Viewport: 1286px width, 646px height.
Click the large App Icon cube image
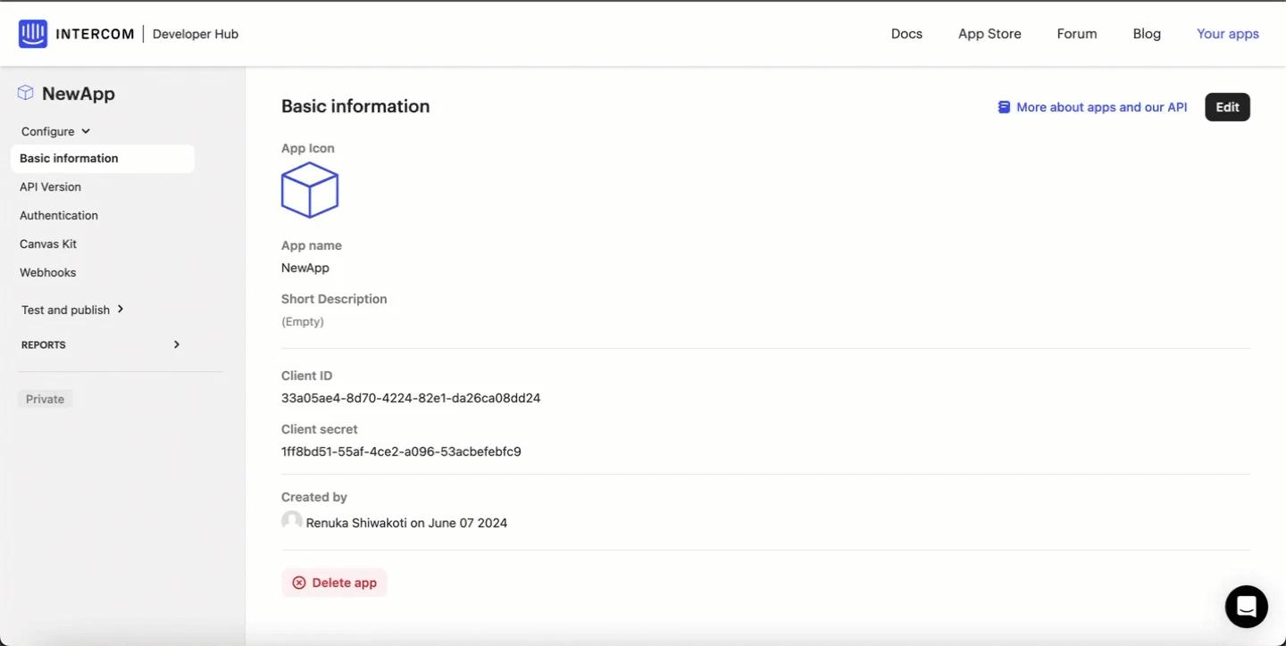[x=310, y=190]
